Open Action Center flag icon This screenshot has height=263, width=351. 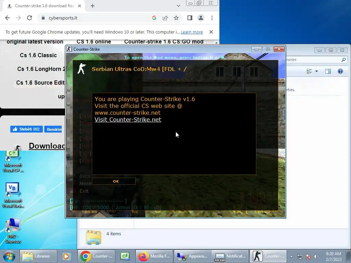click(308, 256)
